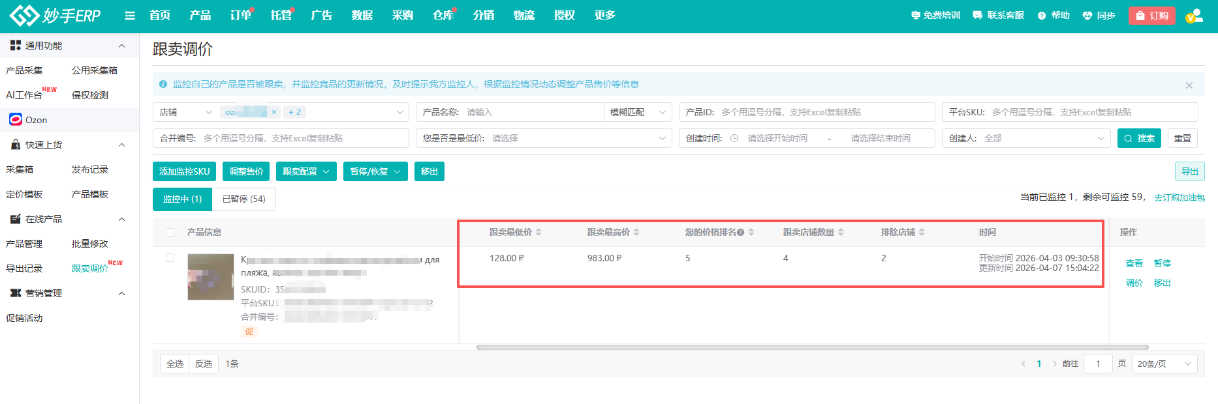The height and width of the screenshot is (404, 1218).
Task: Open the 店铺 type dropdown
Action: [x=186, y=112]
